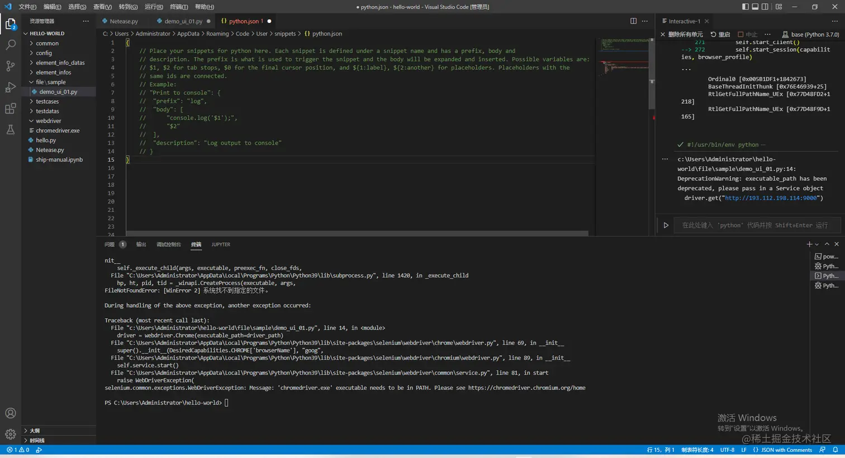Open chromedriver.exe in the file tree

[x=58, y=130]
